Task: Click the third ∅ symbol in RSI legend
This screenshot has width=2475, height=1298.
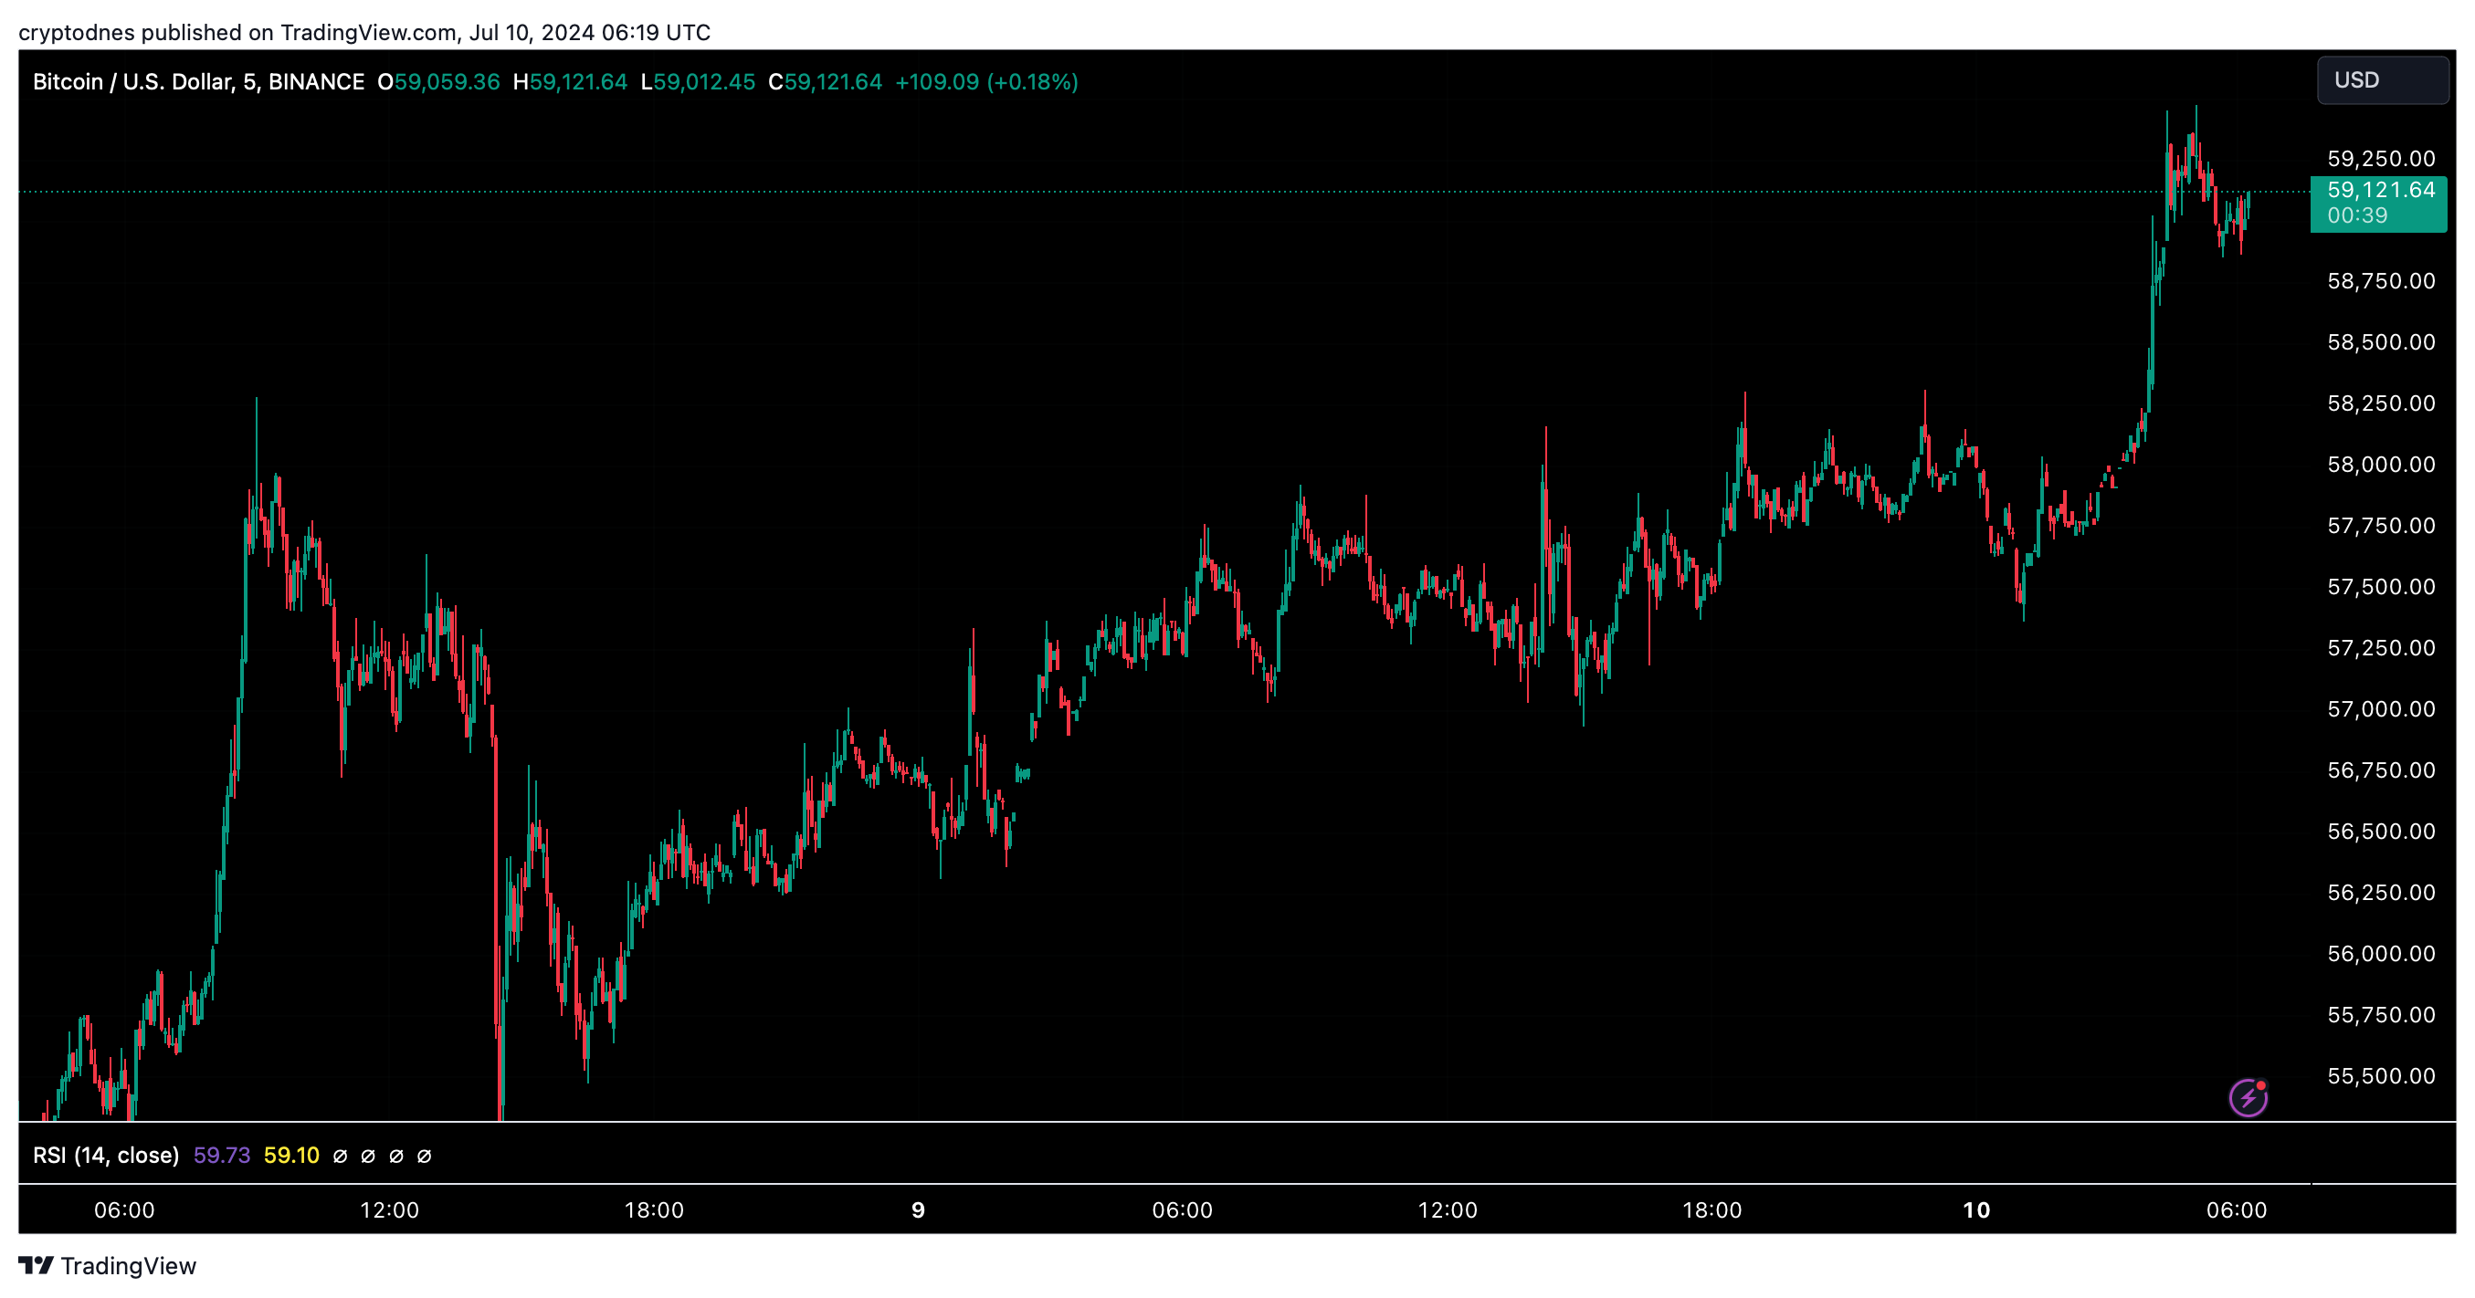Action: pyautogui.click(x=395, y=1156)
